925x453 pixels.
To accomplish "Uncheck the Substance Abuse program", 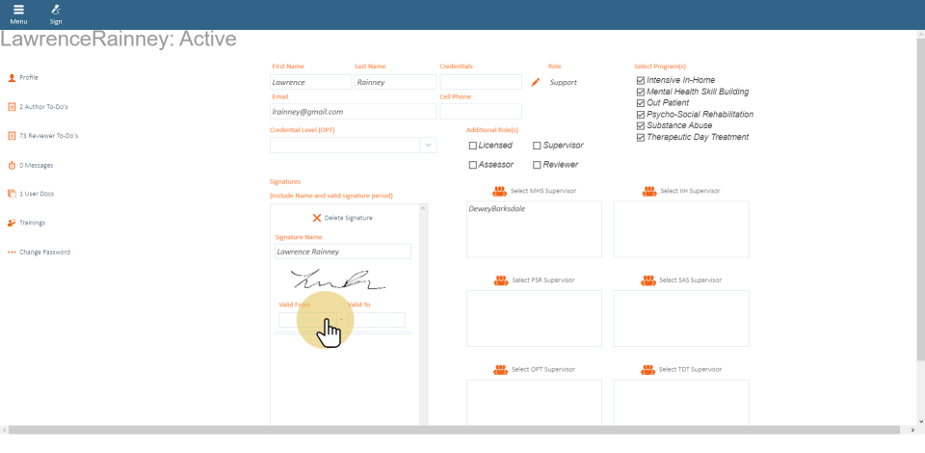I will tap(641, 125).
